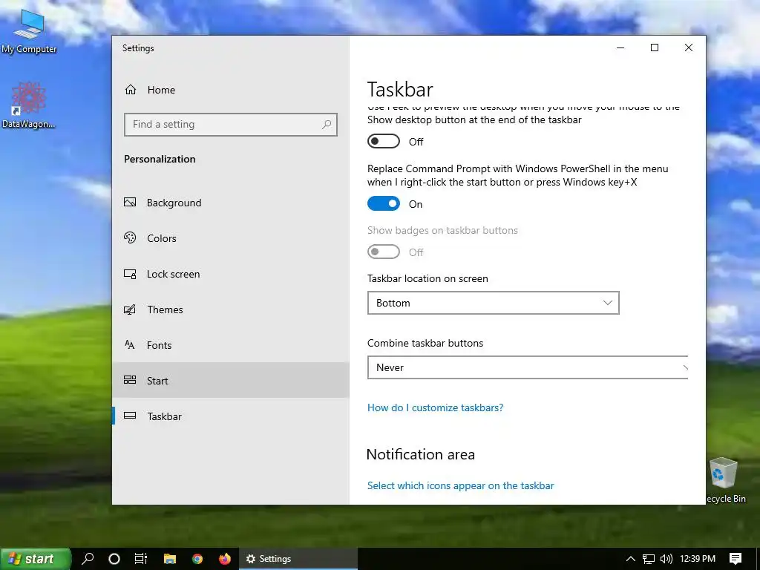Click the Show badges on taskbar buttons toggle
Image resolution: width=760 pixels, height=570 pixels.
coord(384,252)
